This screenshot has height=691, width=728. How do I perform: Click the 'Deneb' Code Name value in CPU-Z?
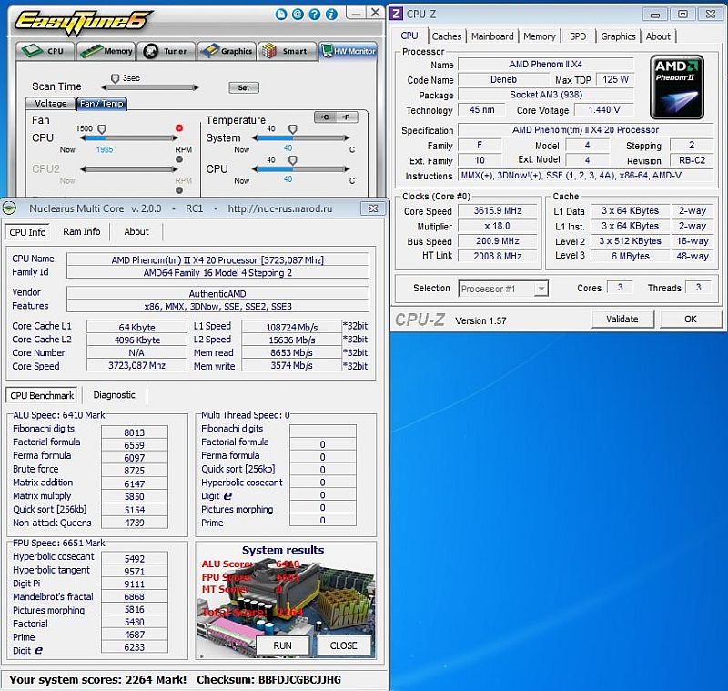tap(503, 80)
